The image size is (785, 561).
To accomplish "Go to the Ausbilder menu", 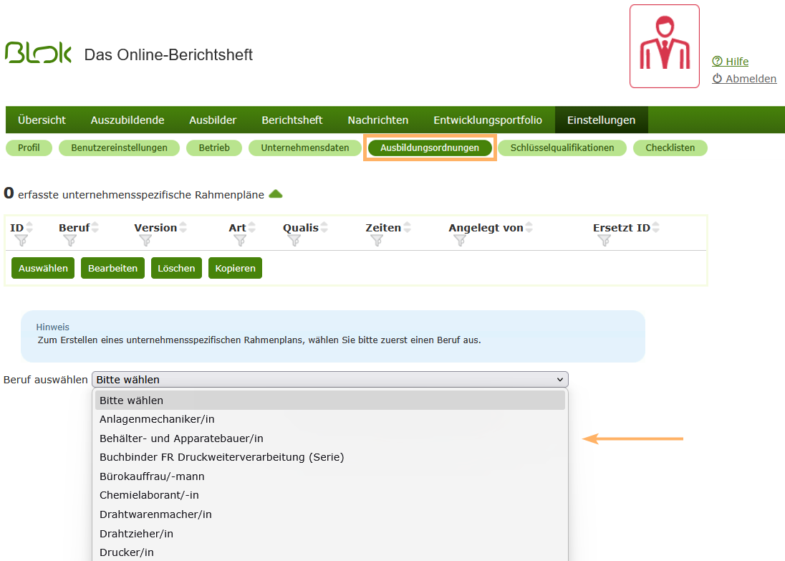I will tap(213, 120).
